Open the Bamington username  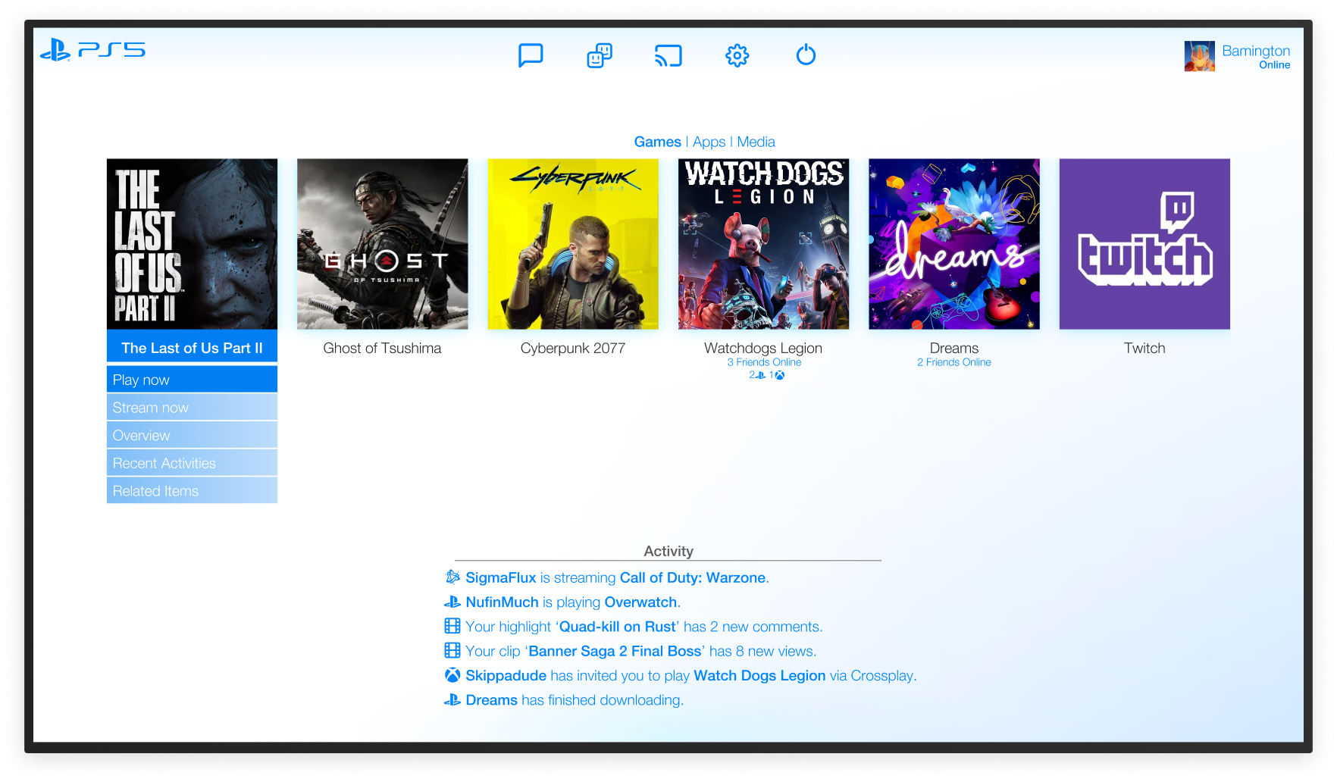pyautogui.click(x=1256, y=51)
